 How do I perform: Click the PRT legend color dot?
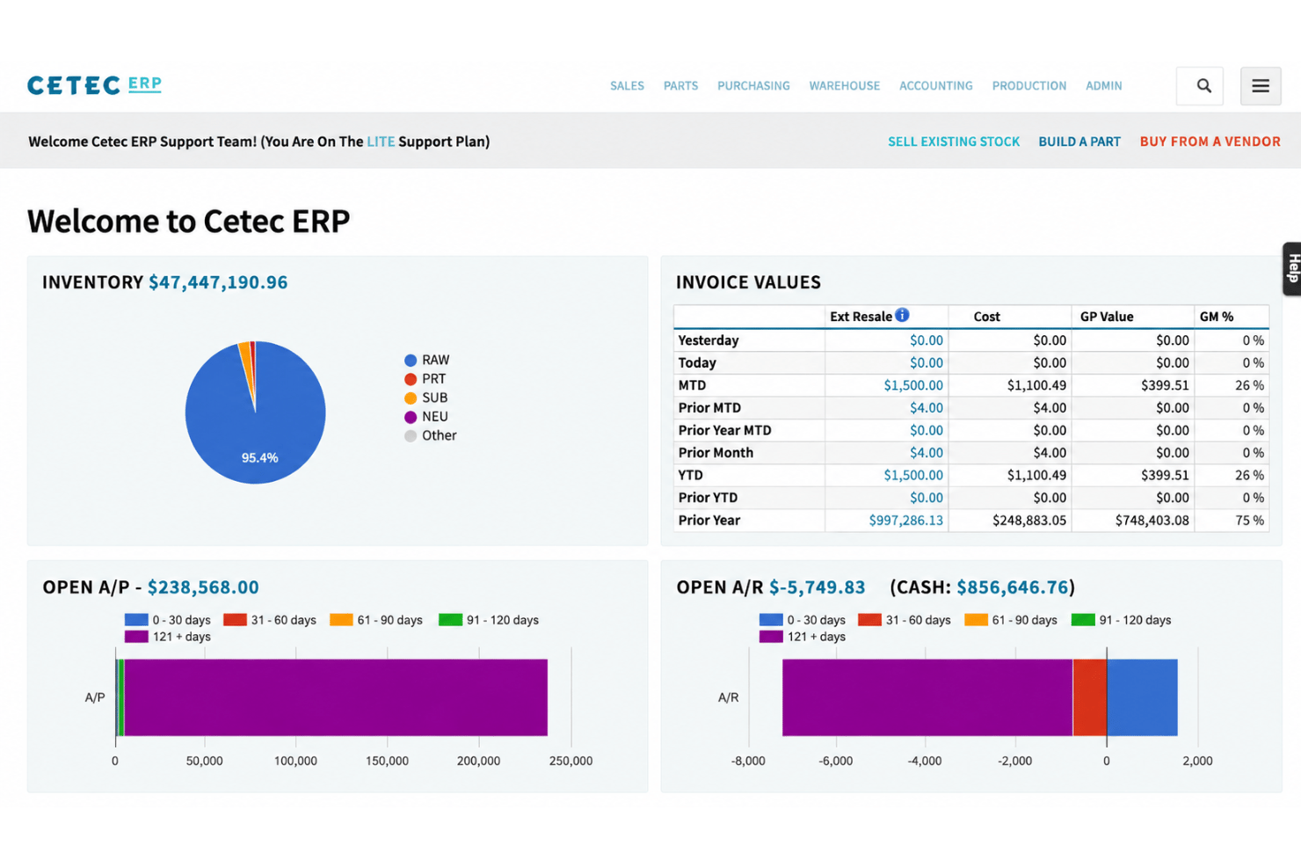[x=411, y=379]
